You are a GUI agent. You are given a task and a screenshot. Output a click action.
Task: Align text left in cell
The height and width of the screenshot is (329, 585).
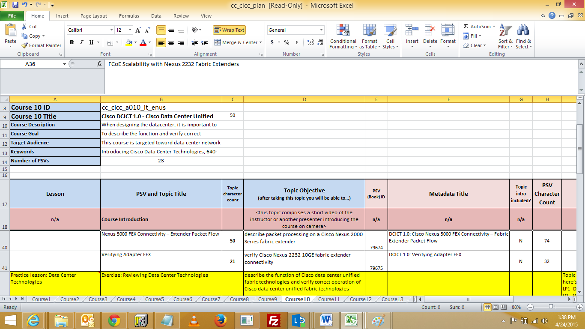161,42
